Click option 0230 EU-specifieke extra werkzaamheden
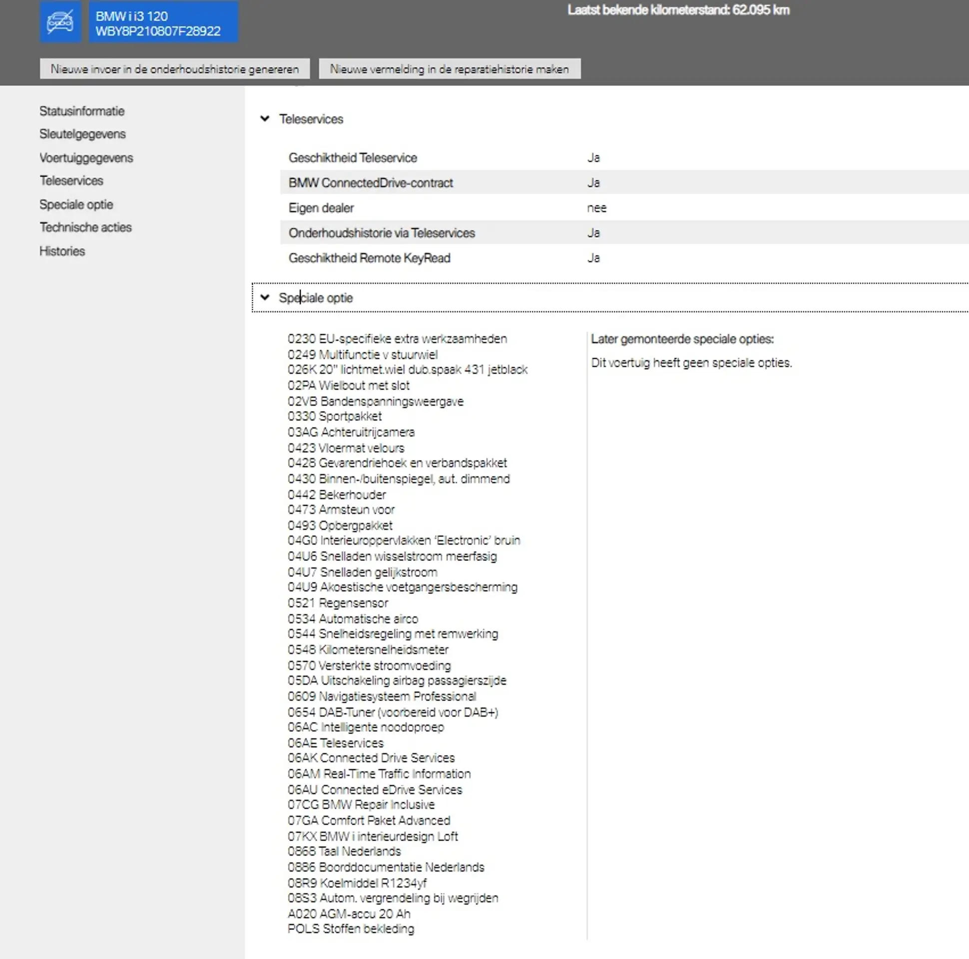This screenshot has width=969, height=959. [397, 339]
